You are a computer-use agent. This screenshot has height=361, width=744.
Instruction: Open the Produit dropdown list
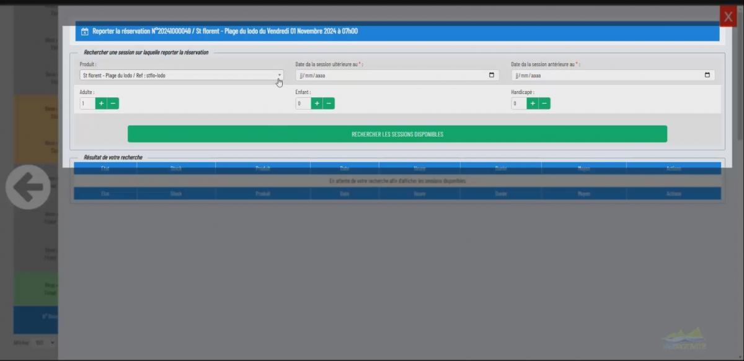(x=182, y=75)
